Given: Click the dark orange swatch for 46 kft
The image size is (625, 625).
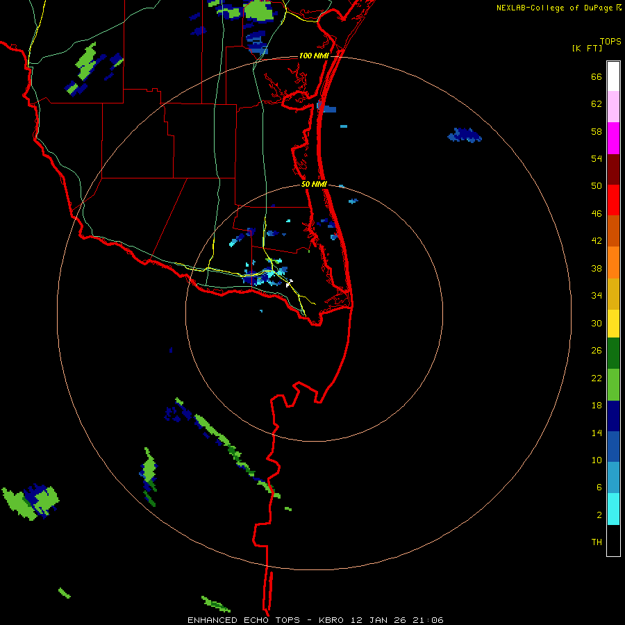Looking at the screenshot, I should (613, 231).
